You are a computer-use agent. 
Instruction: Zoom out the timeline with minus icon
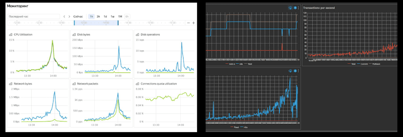coord(188,23)
